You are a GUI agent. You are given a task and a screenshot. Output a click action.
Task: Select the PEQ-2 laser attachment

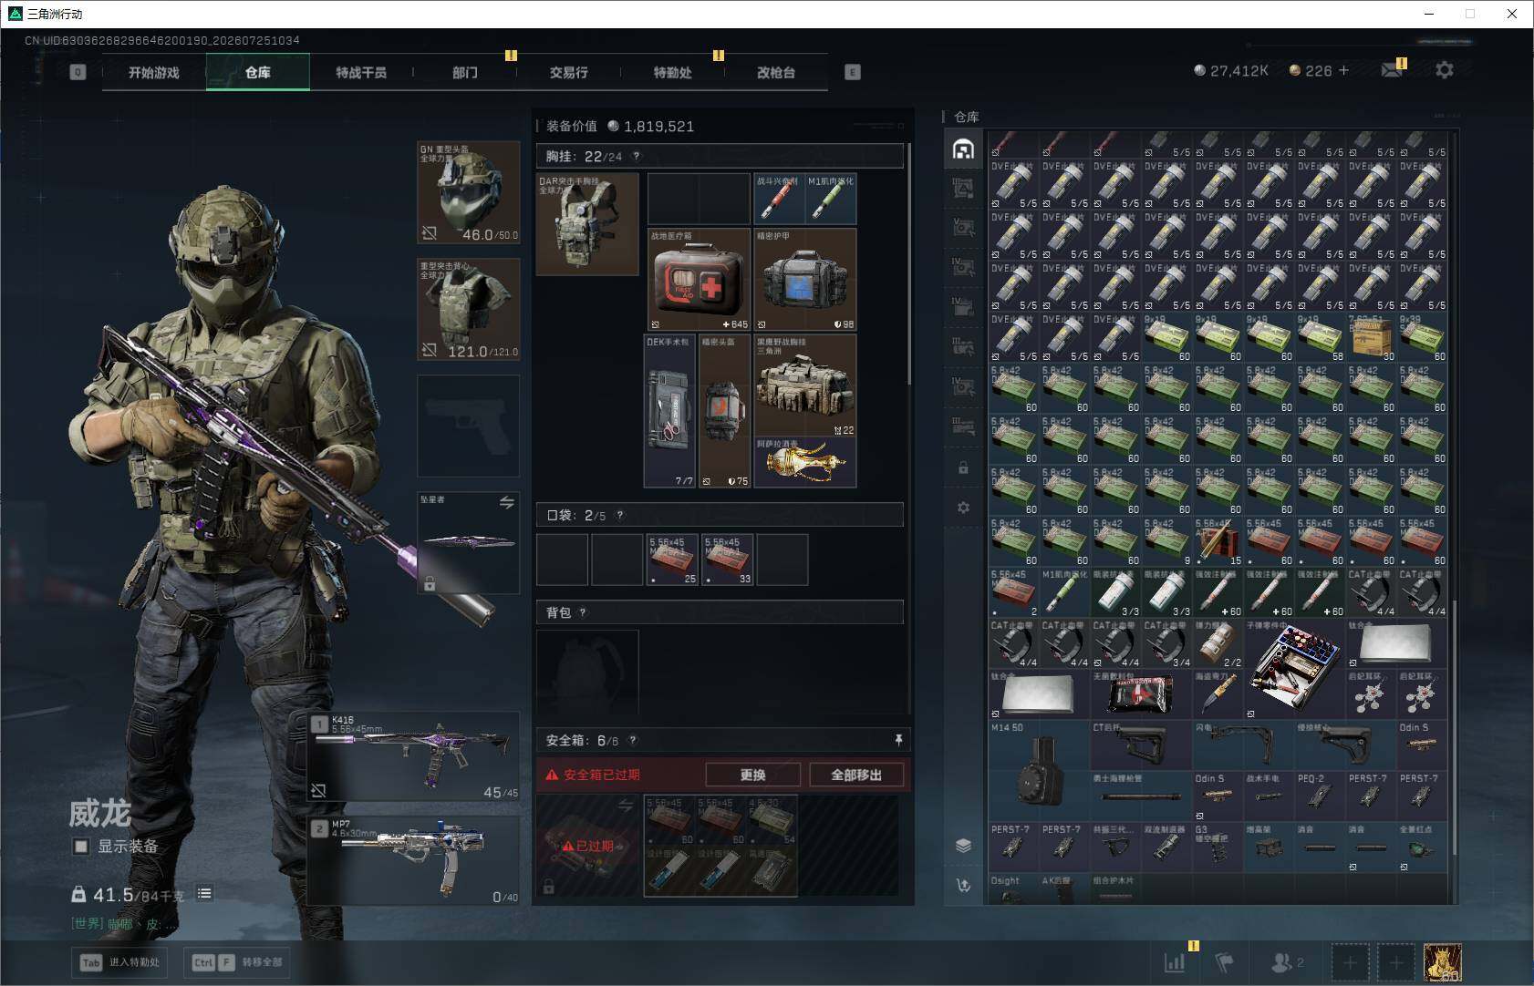pos(1320,796)
